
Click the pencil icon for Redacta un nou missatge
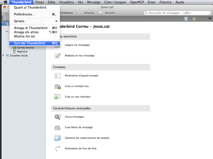click(58, 56)
